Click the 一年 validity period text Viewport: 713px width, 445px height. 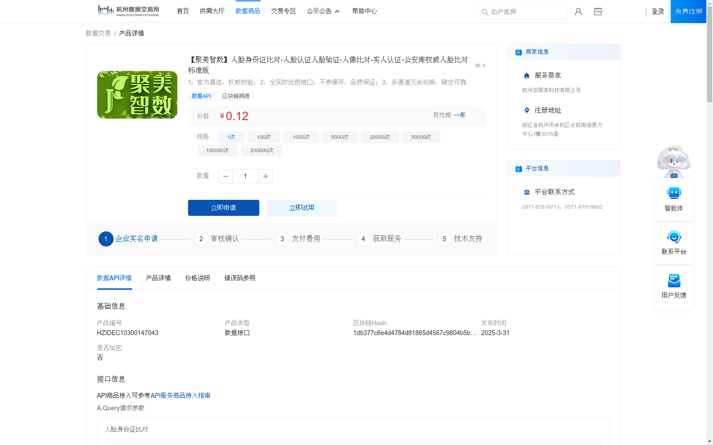pos(459,115)
